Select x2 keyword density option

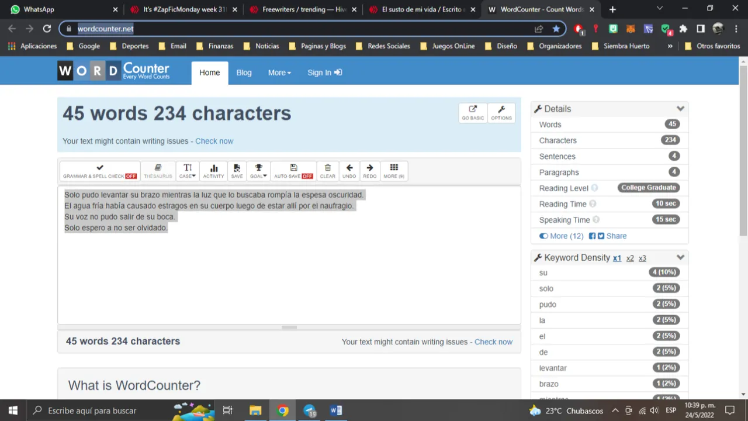click(630, 258)
